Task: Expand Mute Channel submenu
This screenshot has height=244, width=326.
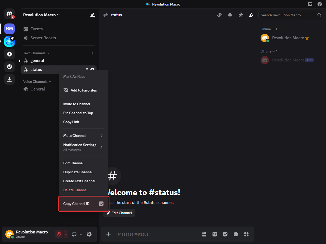Action: [102, 136]
